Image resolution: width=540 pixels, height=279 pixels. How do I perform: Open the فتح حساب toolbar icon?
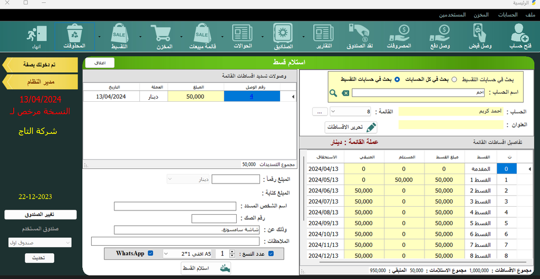coord(520,36)
